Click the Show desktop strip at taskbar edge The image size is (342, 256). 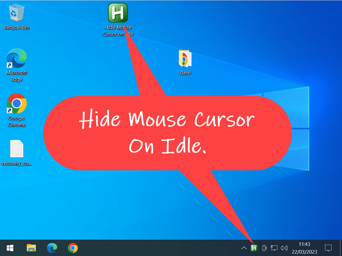tap(341, 248)
